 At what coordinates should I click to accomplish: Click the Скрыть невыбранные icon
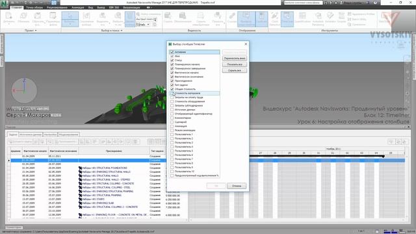201,19
